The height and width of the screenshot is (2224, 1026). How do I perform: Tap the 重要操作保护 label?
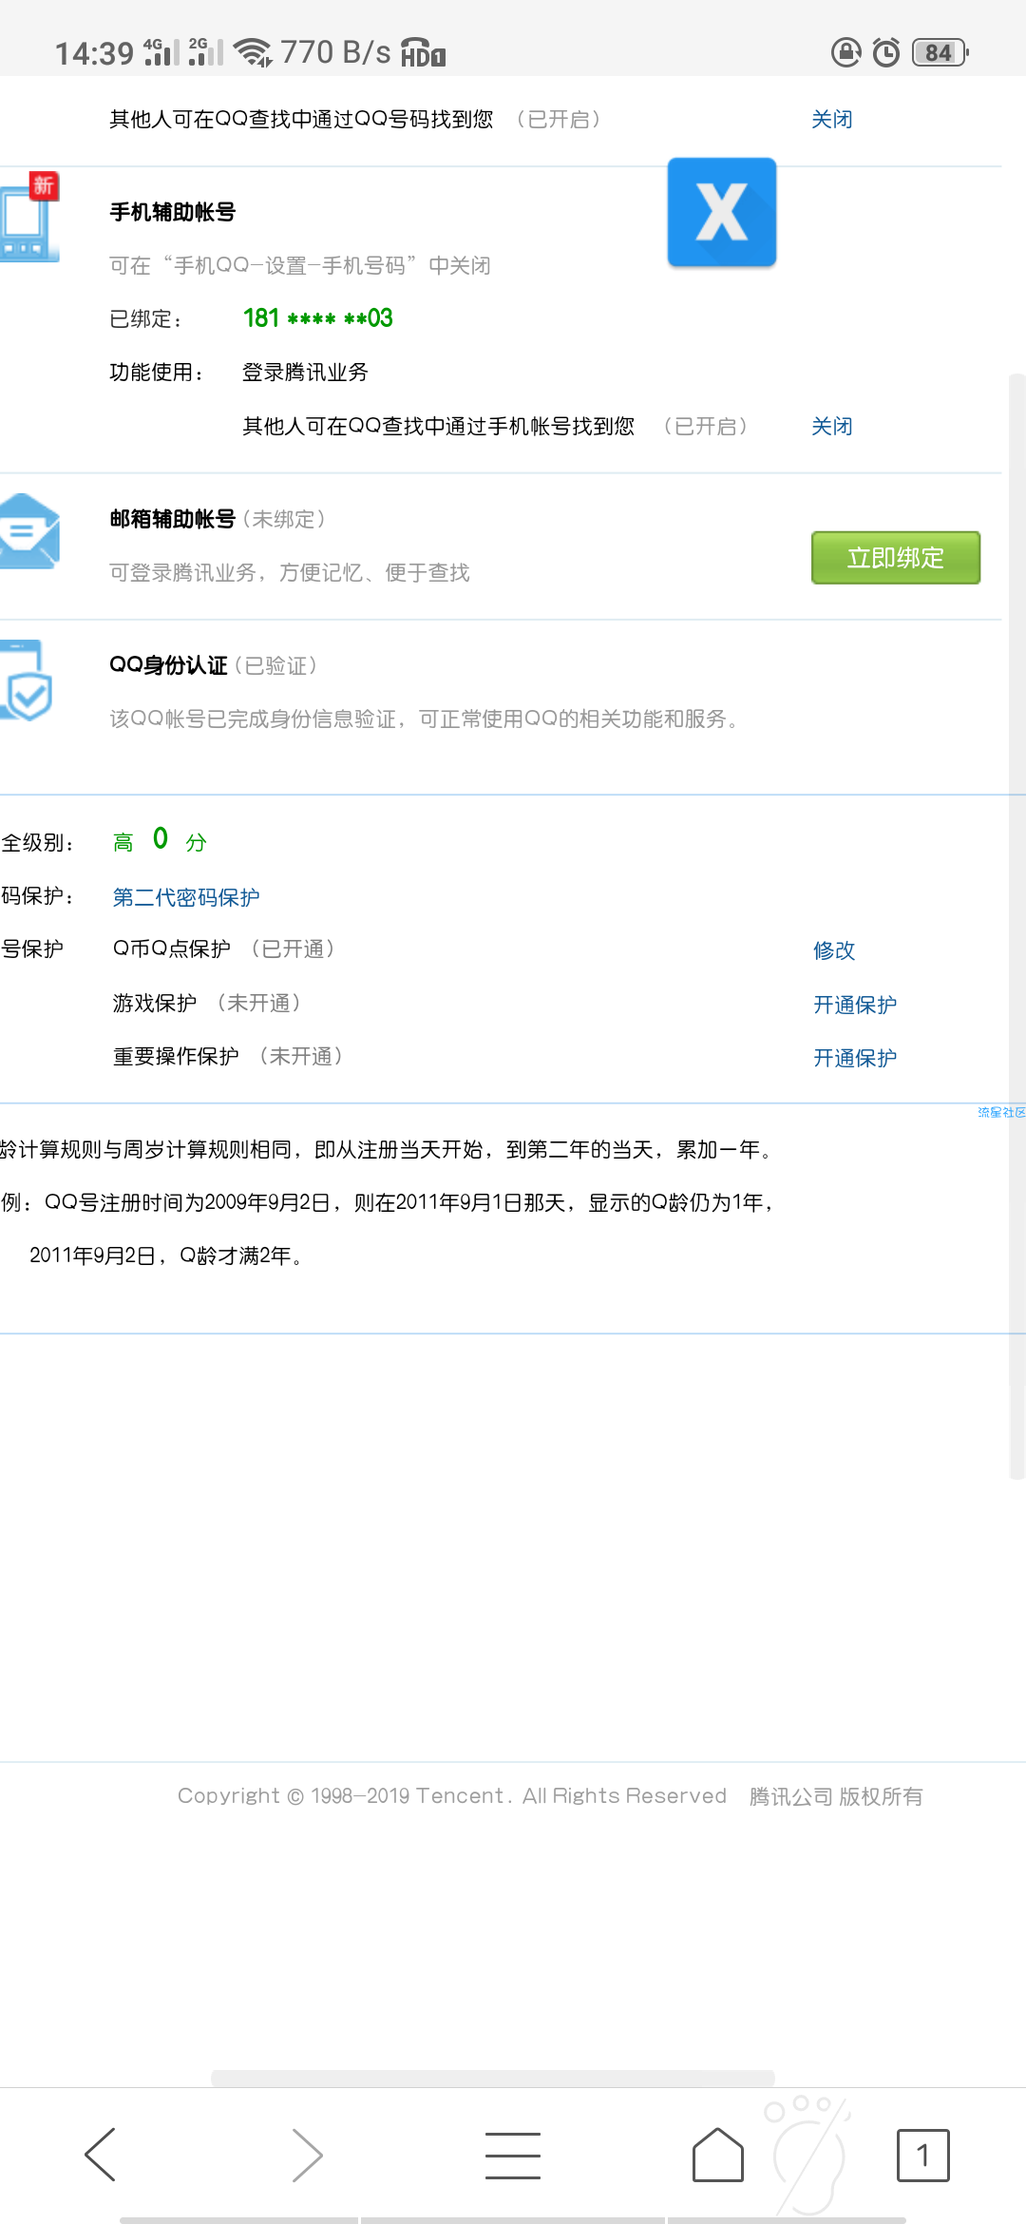pyautogui.click(x=176, y=1056)
